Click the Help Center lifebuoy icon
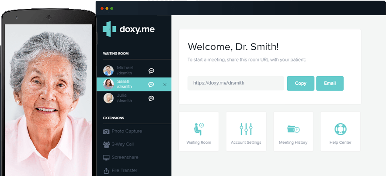Screen dimensions: 386x176 tap(341, 129)
